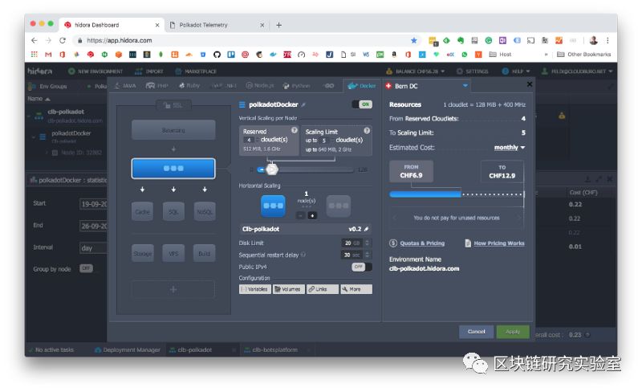Edit the Reserved cloudlets number field
Viewport: 642px width, 392px height.
[250, 140]
